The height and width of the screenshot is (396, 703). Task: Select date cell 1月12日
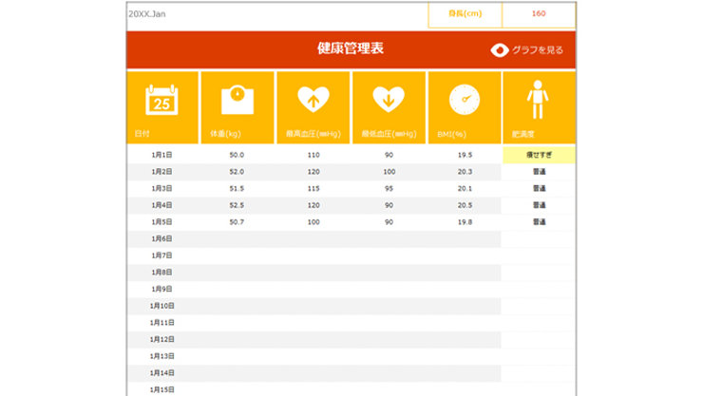[161, 340]
